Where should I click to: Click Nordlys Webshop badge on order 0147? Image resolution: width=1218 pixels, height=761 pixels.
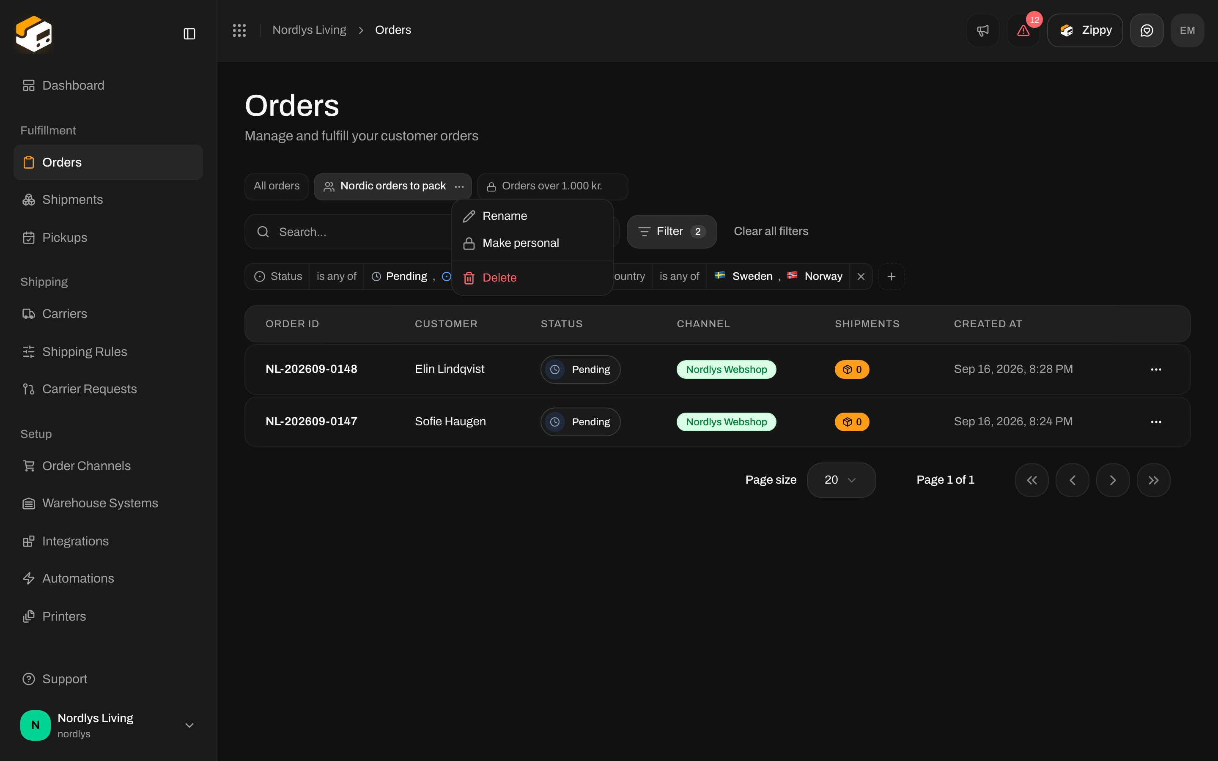click(726, 422)
